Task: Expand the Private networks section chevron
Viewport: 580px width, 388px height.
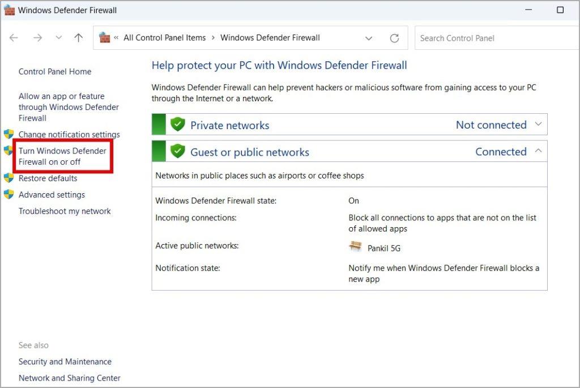Action: coord(538,124)
